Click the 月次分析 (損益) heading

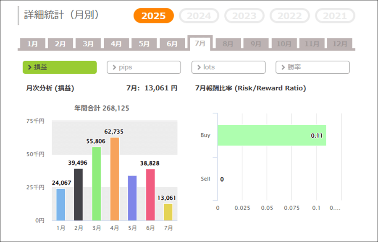point(50,88)
